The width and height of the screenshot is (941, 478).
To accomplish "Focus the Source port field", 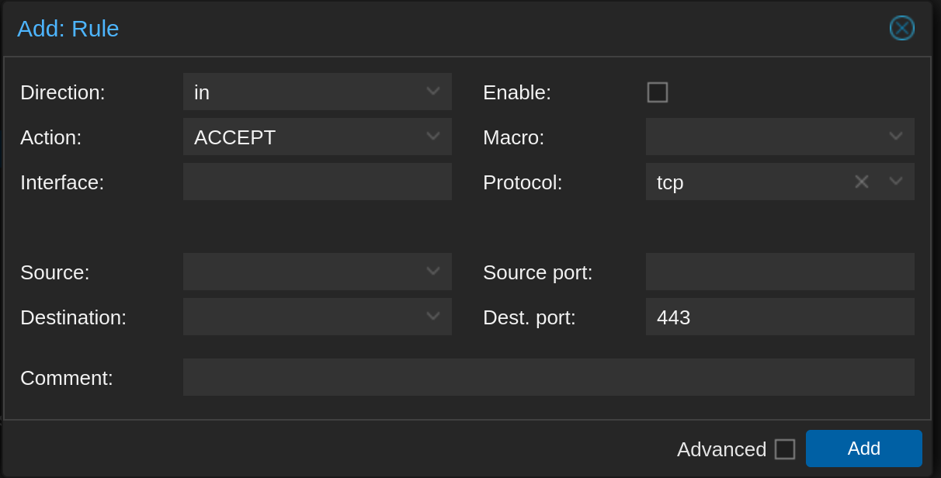I will pos(780,272).
